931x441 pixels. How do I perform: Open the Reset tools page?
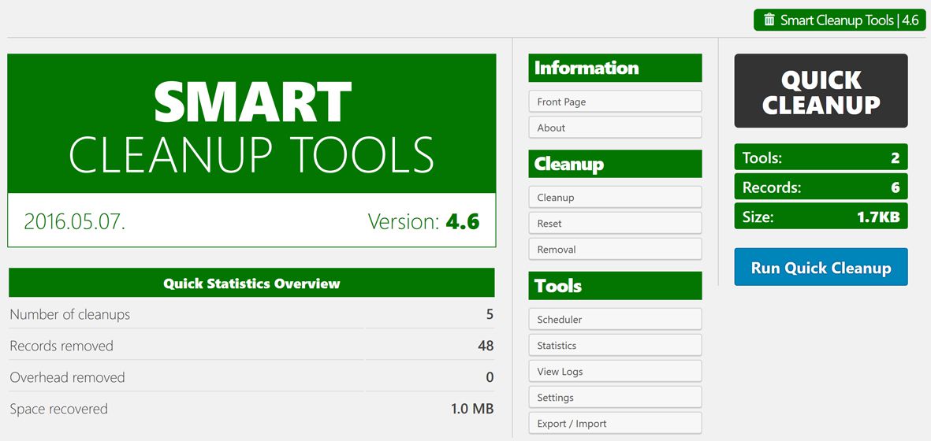pos(614,224)
